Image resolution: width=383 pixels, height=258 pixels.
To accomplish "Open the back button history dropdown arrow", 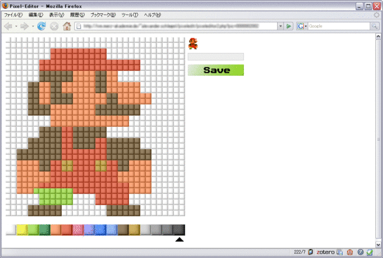I will click(x=16, y=26).
